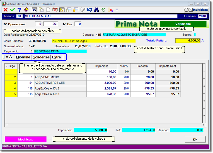This screenshot has height=153, width=213.
Task: Click the blank new page icon
Action: click(x=48, y=10)
